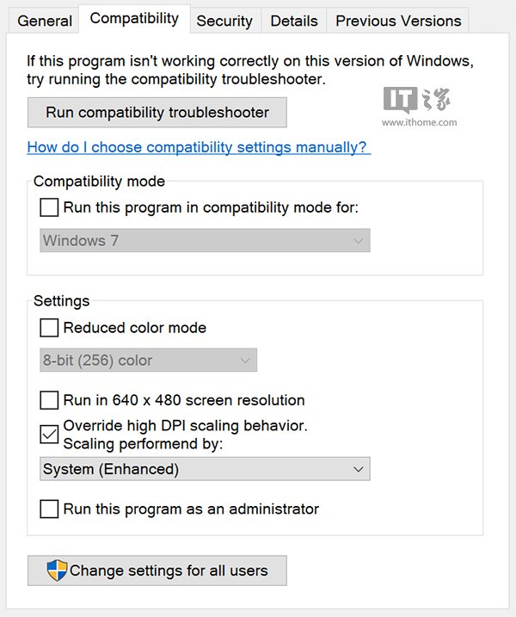Viewport: 516px width, 617px height.
Task: Tick the Reduced color mode checkbox
Action: [x=49, y=328]
